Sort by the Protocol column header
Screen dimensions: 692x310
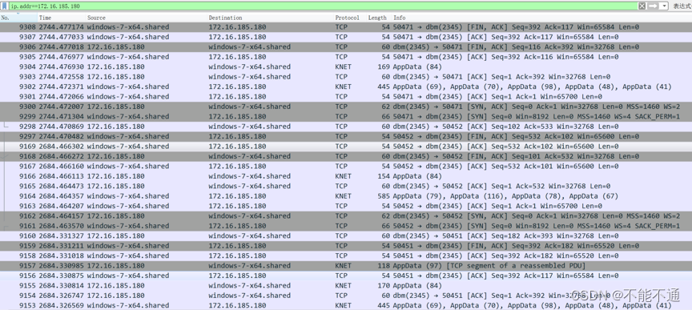350,18
